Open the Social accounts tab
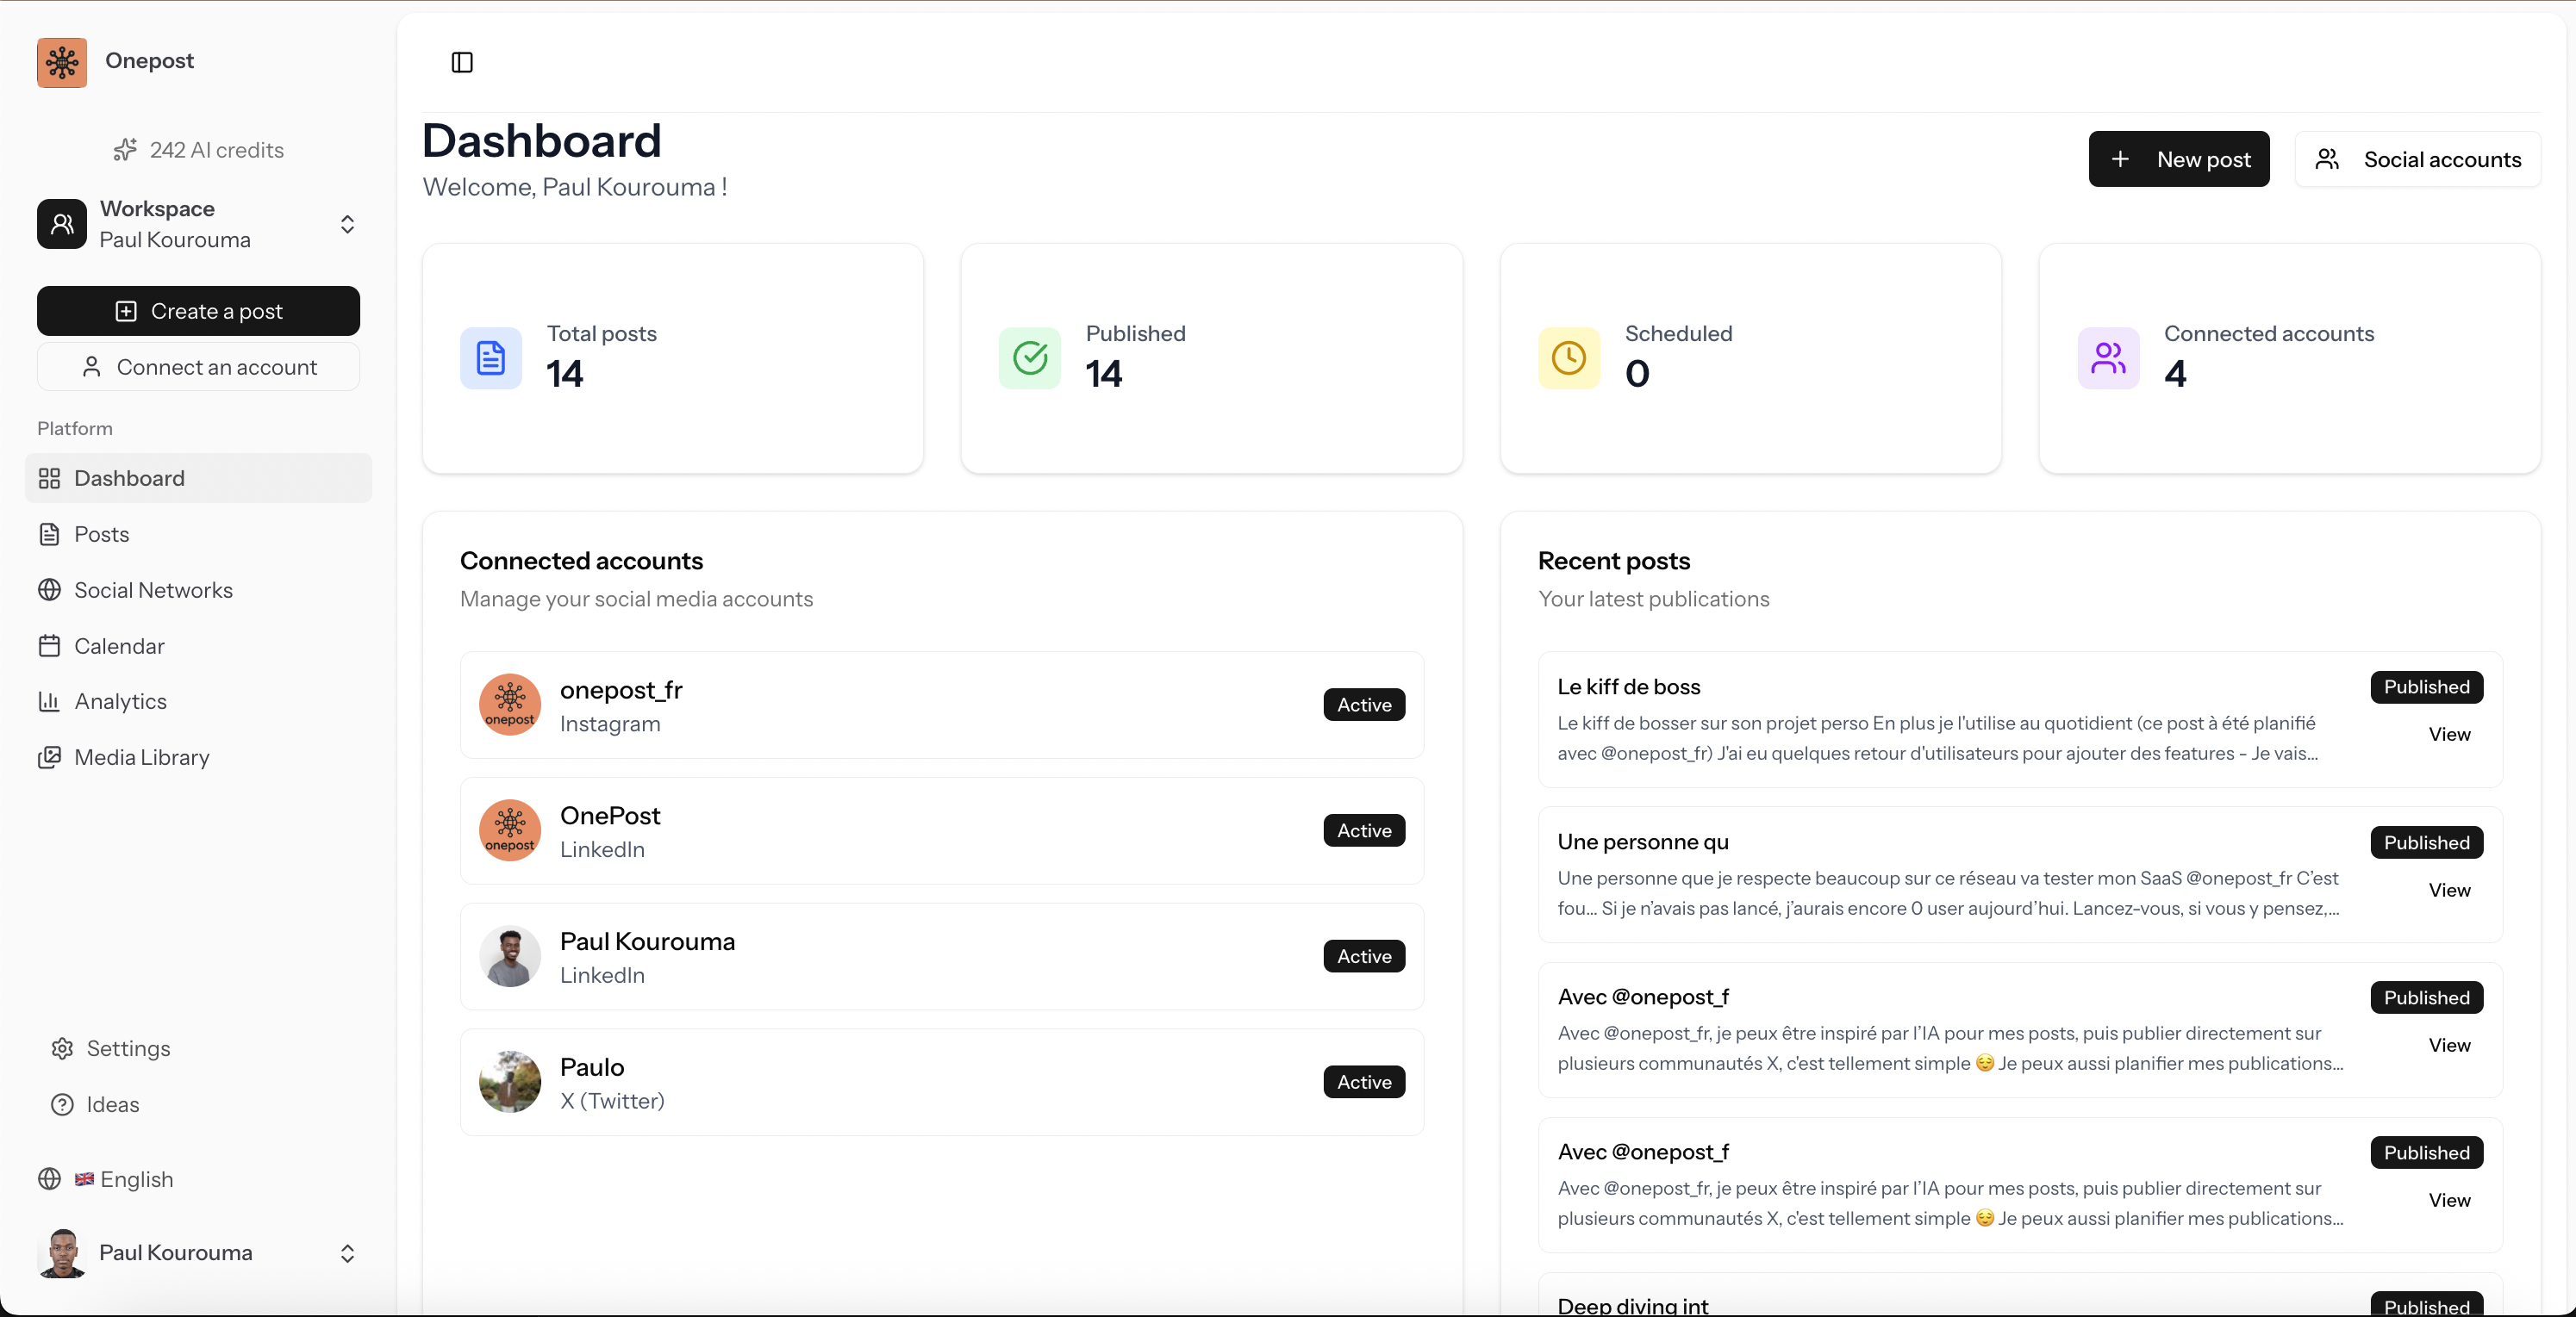Viewport: 2576px width, 1317px height. coord(2417,158)
